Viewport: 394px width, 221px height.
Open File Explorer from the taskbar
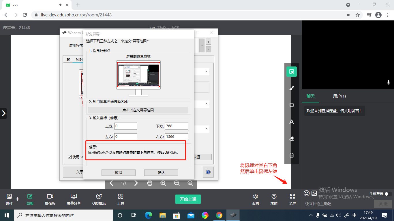click(x=163, y=215)
